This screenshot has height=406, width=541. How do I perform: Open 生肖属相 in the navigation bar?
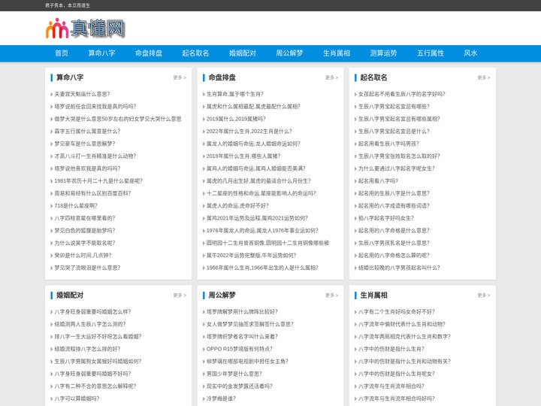click(337, 53)
